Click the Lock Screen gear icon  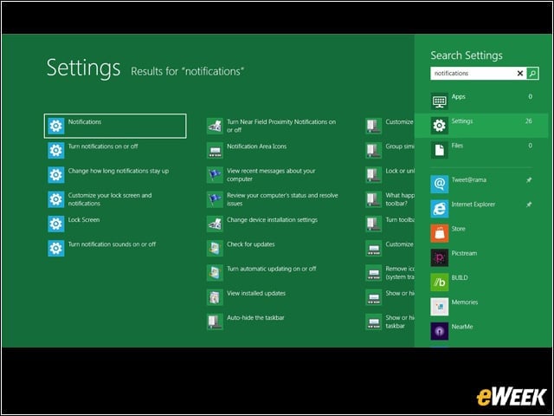[55, 224]
